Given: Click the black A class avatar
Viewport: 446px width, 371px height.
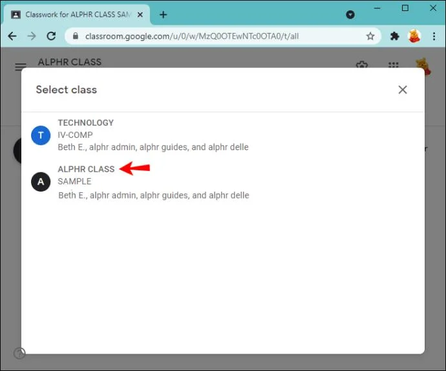Looking at the screenshot, I should [41, 182].
